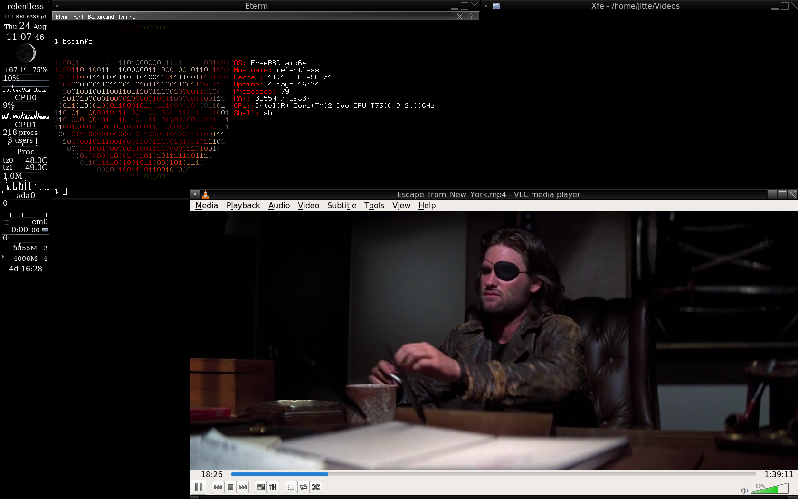Stop playback with the stop button

(x=230, y=487)
